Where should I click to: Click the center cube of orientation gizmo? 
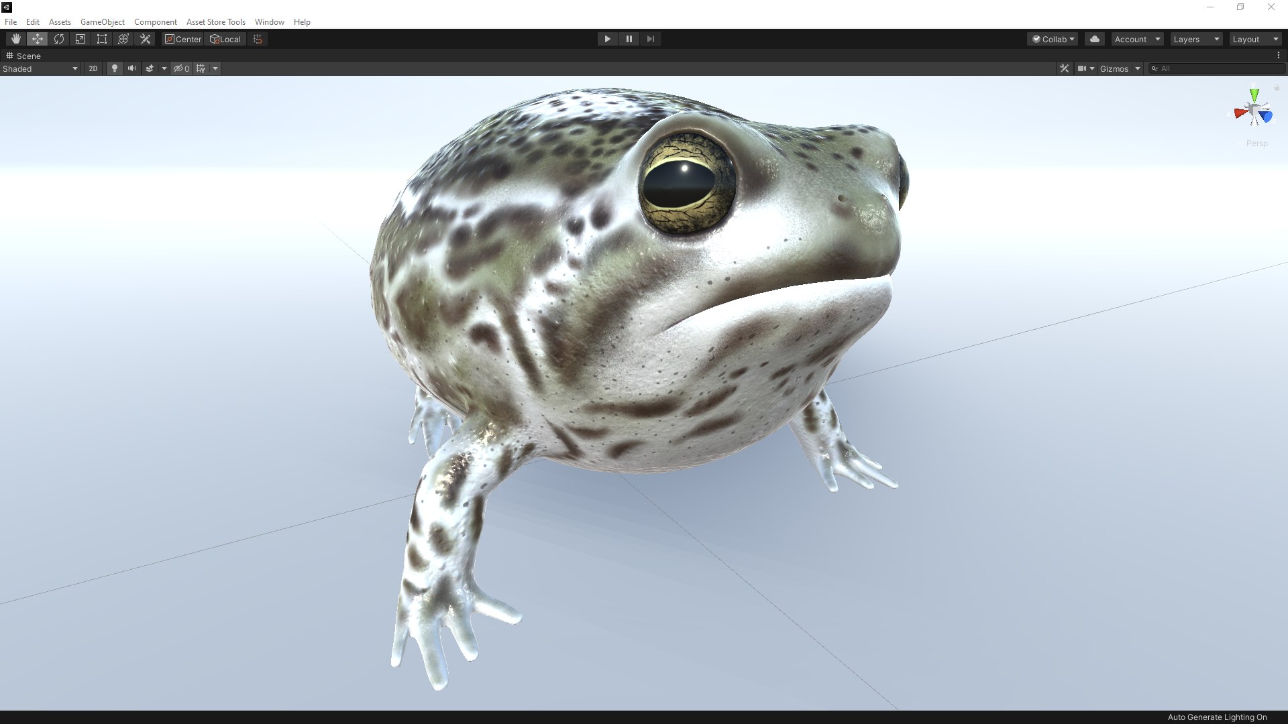[x=1254, y=111]
